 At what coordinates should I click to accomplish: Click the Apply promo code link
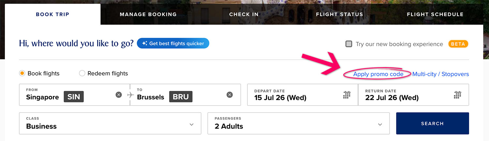(x=378, y=74)
